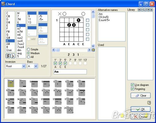This screenshot has width=156, height=123.
Task: Select the fret 9 chord thumbnail
Action: click(57, 92)
